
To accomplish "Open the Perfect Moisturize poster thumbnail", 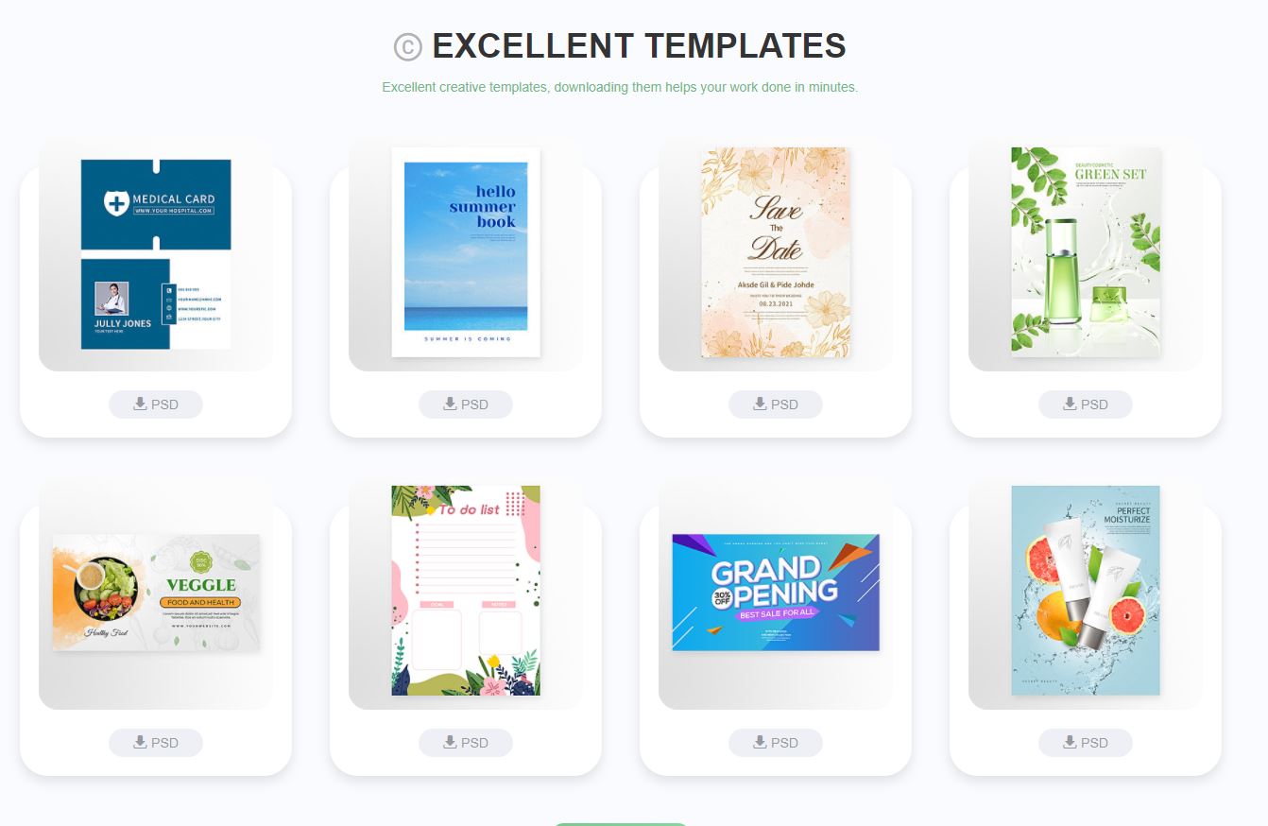I will pos(1086,591).
